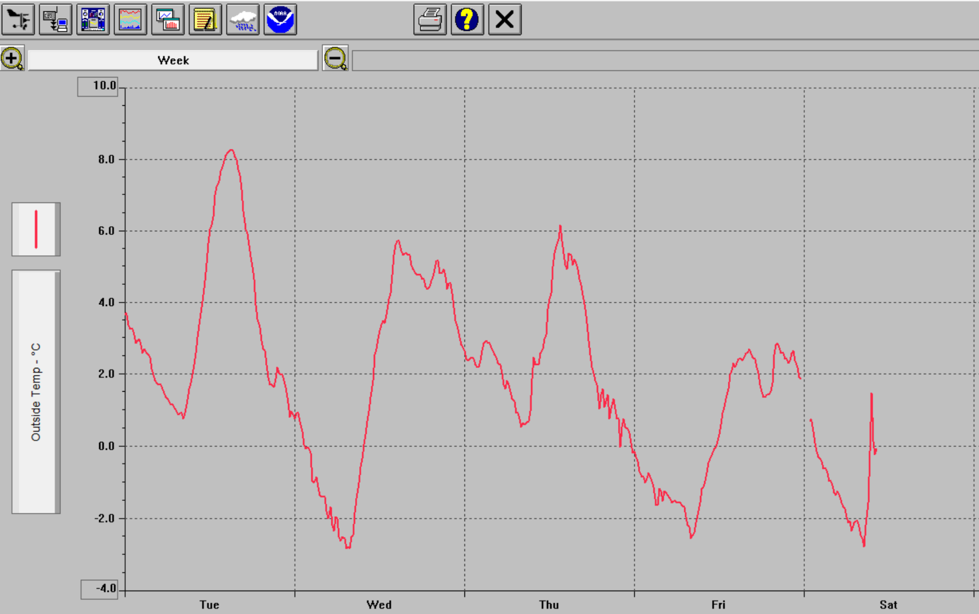This screenshot has height=614, width=979.
Task: Click the Outside Temp - °C label button
Action: pos(36,392)
